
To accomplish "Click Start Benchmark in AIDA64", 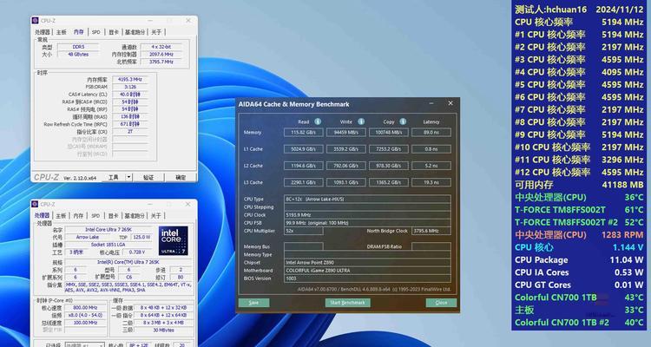I will pyautogui.click(x=347, y=303).
